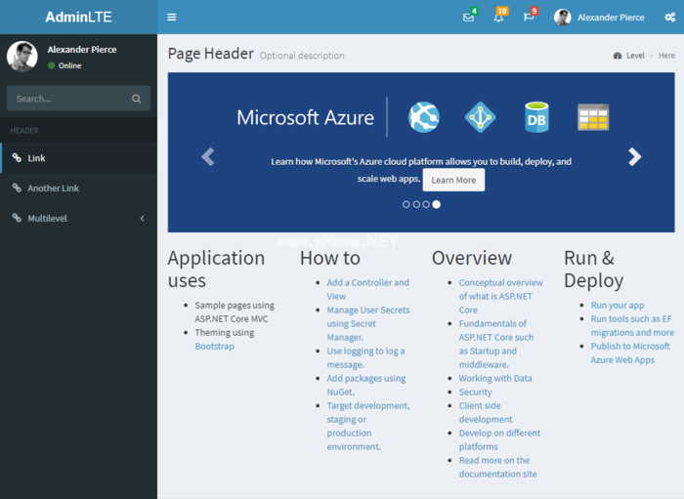Click the Application uses heading
684x499 pixels.
click(216, 270)
